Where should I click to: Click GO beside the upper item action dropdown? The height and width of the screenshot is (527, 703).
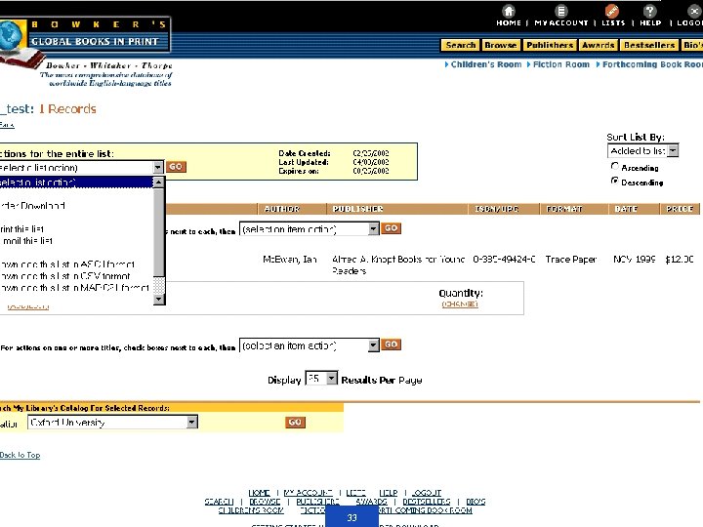[x=391, y=228]
